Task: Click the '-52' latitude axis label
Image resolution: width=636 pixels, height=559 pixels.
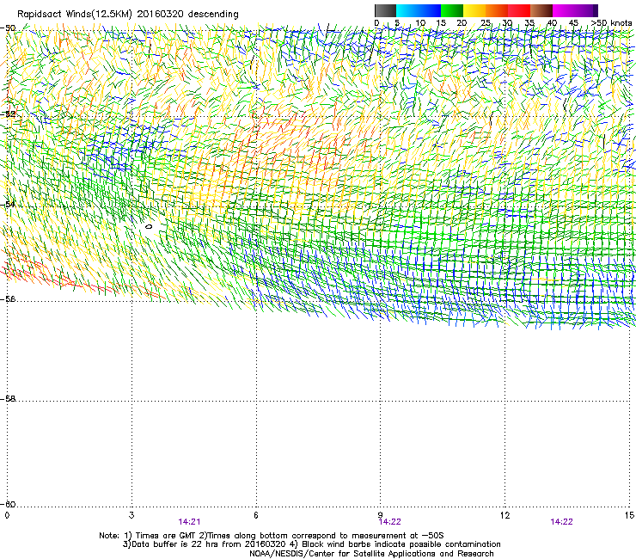Action: tap(8, 114)
